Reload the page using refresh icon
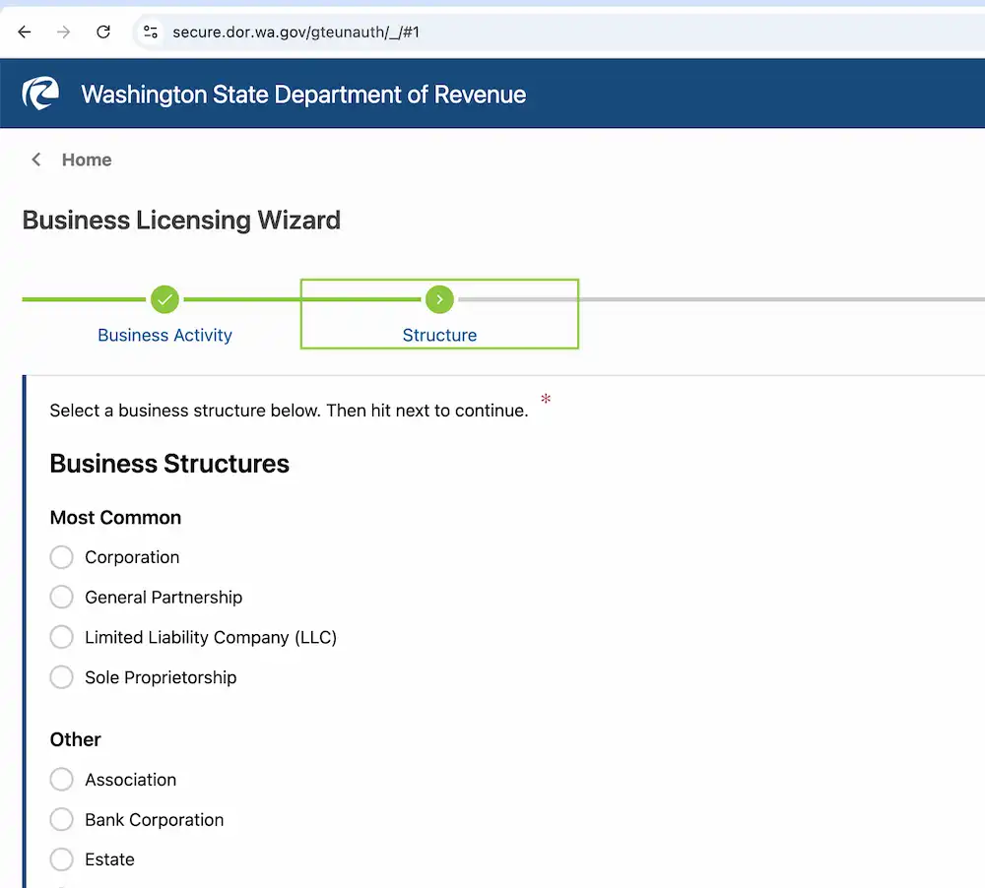The height and width of the screenshot is (888, 985). [x=102, y=31]
